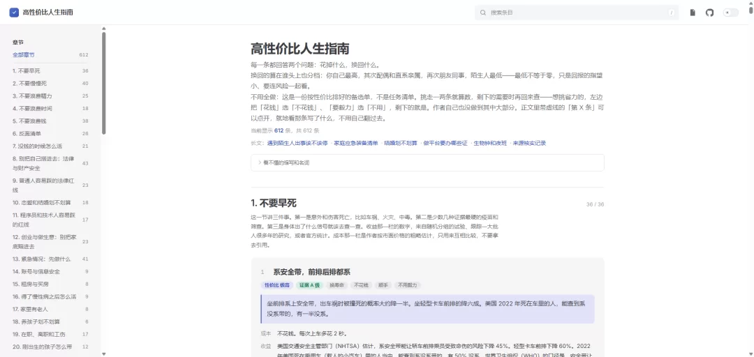Click the page title 高性价比人生指南 in header

click(48, 13)
